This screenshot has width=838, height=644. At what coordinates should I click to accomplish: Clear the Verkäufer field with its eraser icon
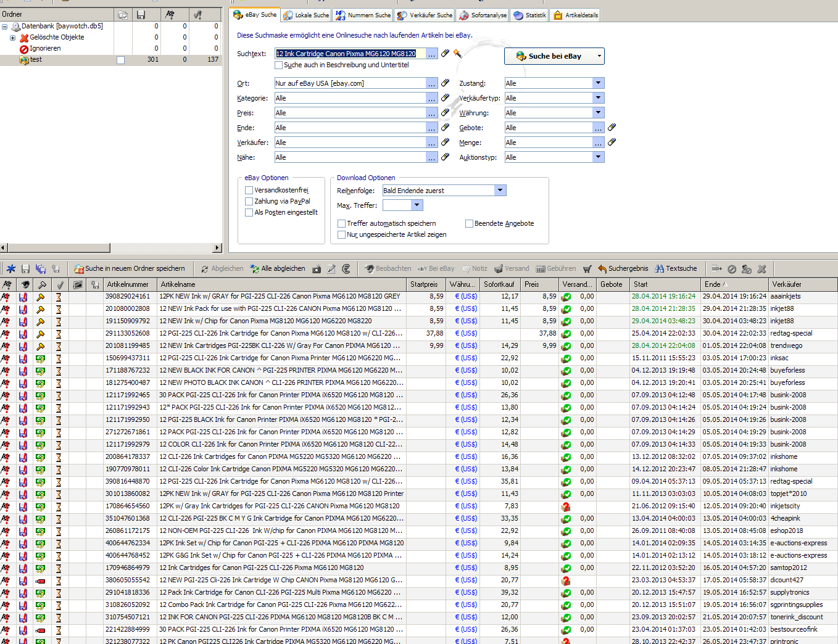pyautogui.click(x=445, y=142)
